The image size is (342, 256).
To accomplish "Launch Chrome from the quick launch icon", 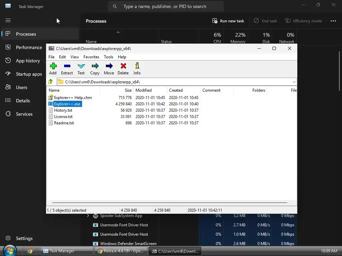I will pyautogui.click(x=30, y=251).
